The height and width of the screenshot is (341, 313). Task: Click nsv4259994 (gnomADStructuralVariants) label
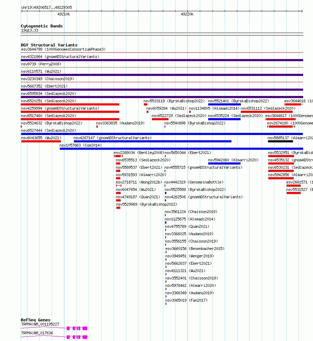tap(60, 109)
